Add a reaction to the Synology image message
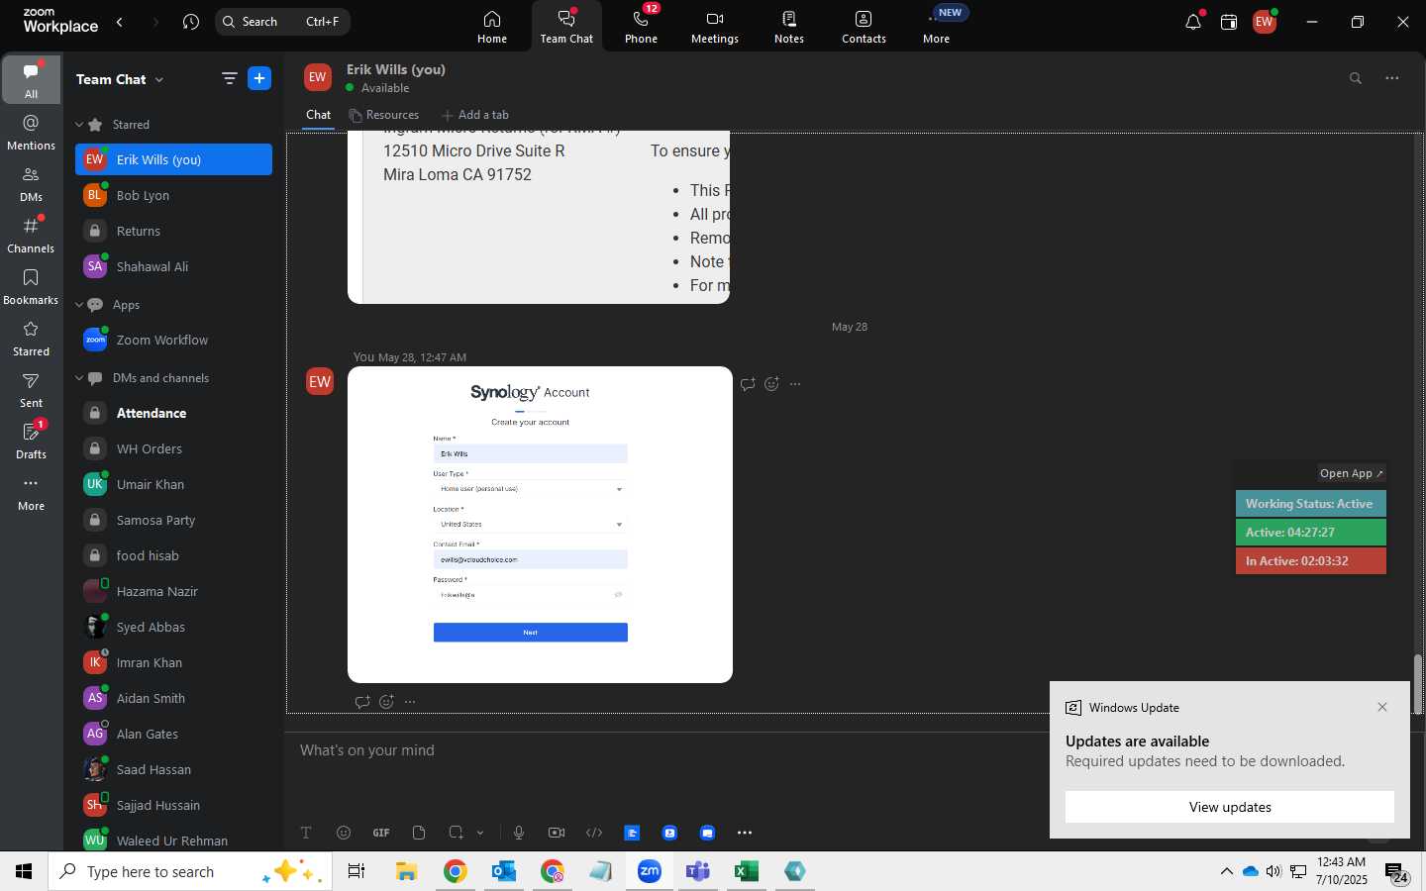 [772, 384]
